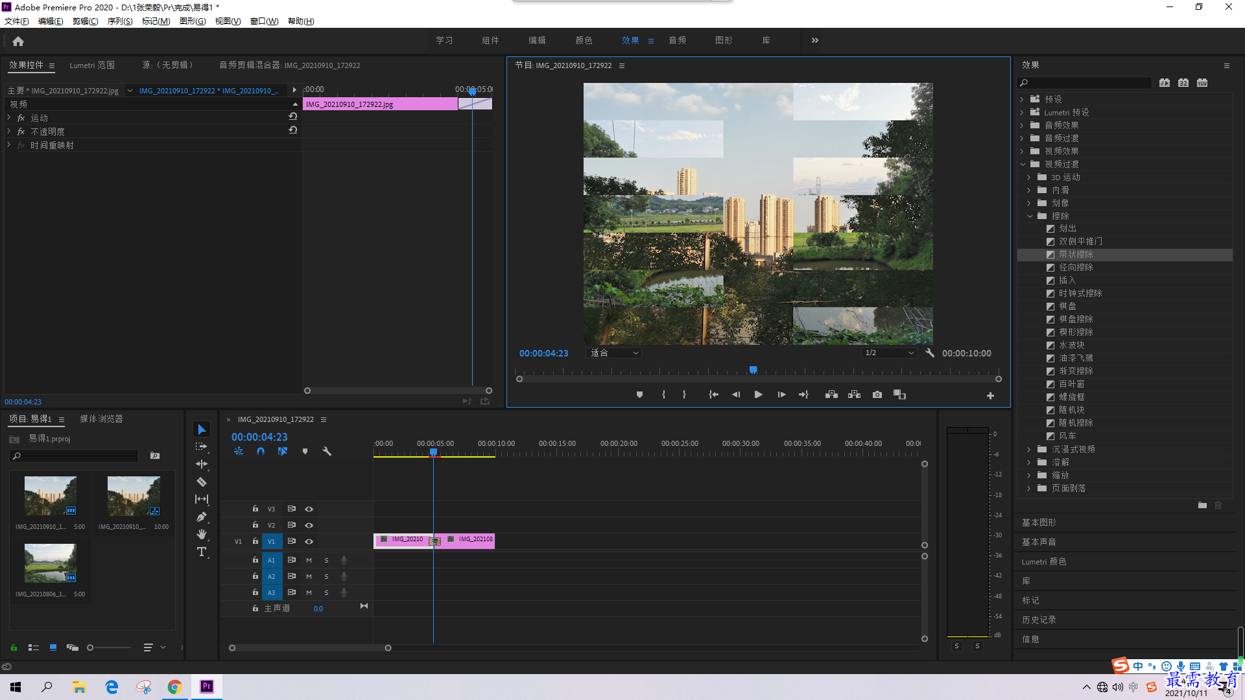Step forward one frame in Program Monitor
Image resolution: width=1245 pixels, height=700 pixels.
click(x=781, y=395)
